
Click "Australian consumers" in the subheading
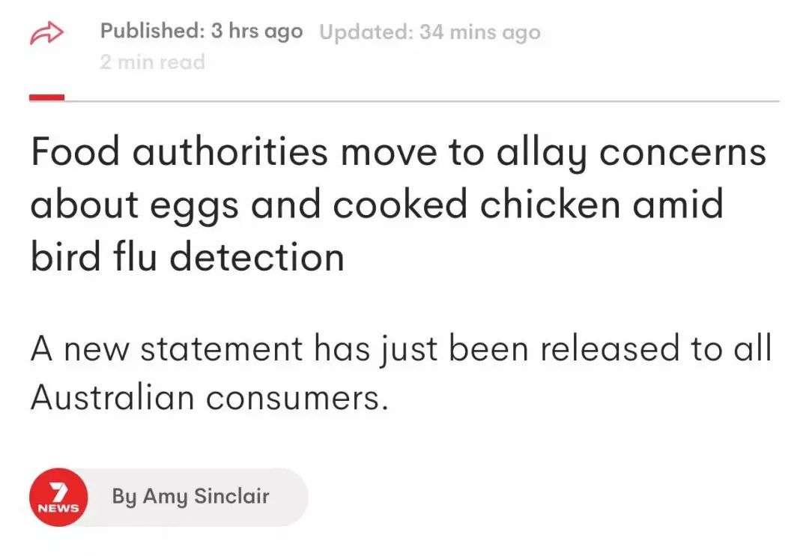tap(210, 399)
